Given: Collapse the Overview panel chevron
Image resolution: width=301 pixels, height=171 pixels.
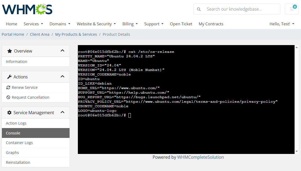Looking at the screenshot, I should click(62, 51).
